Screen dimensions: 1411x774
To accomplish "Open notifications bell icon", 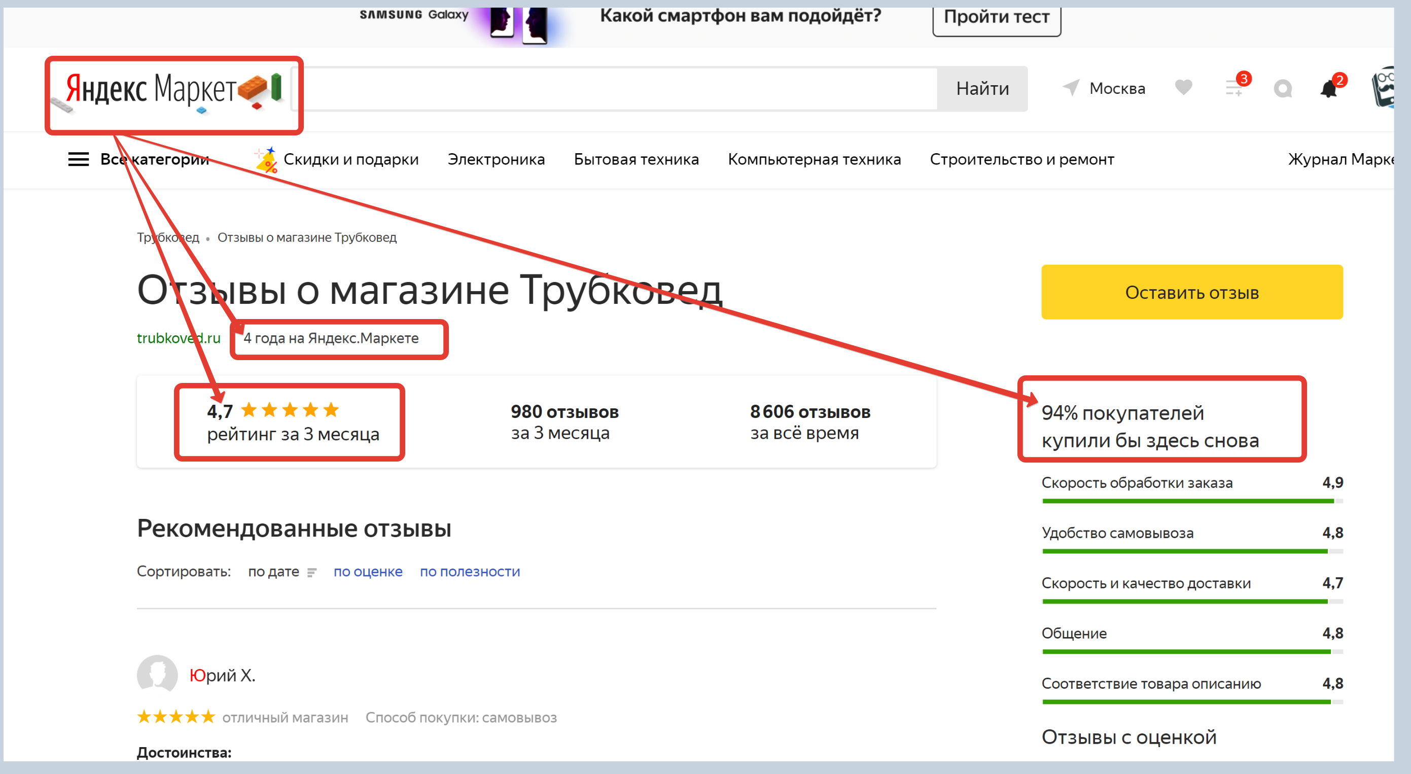I will (x=1329, y=89).
